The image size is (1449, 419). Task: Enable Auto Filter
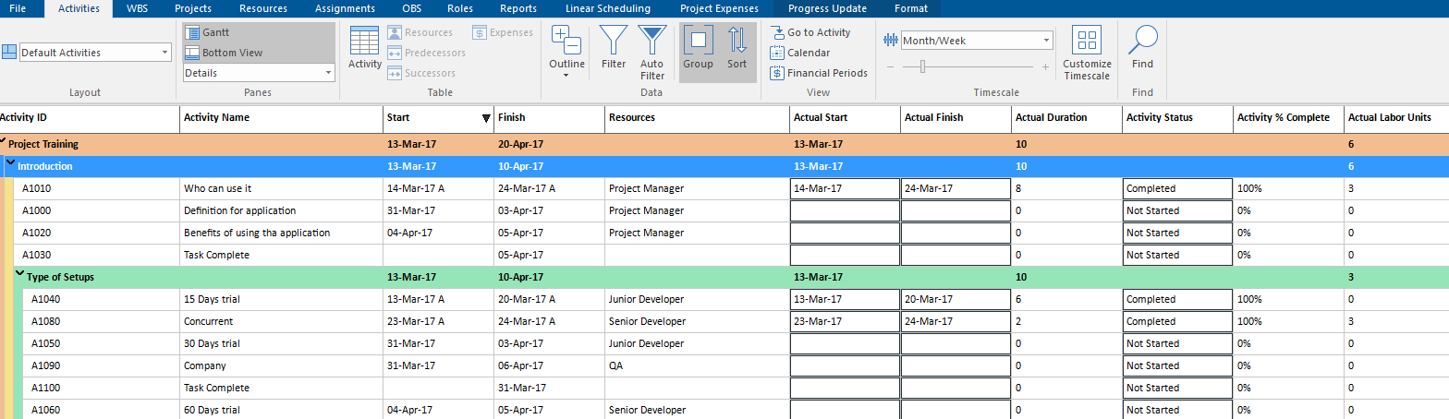click(x=652, y=53)
